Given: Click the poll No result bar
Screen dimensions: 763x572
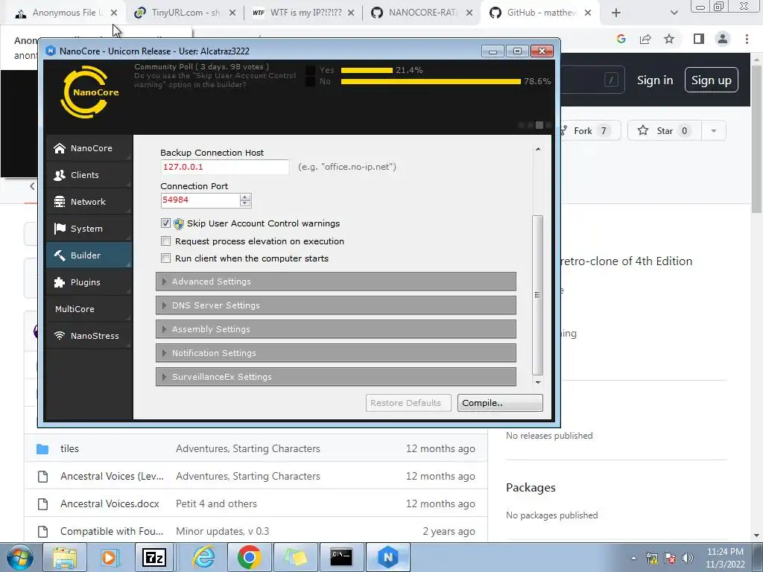Looking at the screenshot, I should [x=431, y=81].
